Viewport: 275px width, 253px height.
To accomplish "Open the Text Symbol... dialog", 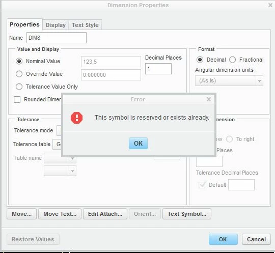I will point(187,214).
